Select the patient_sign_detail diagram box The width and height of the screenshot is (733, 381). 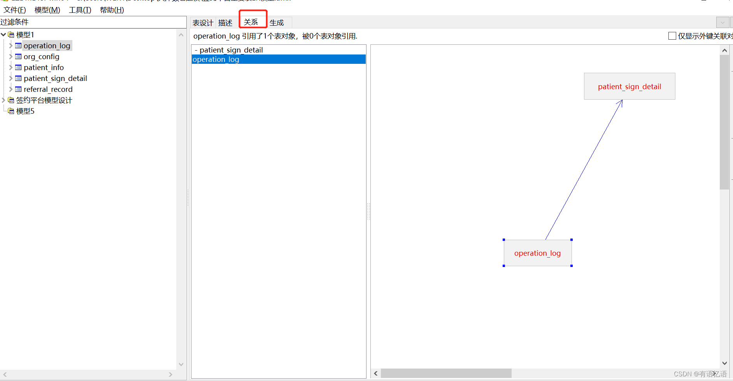(630, 86)
